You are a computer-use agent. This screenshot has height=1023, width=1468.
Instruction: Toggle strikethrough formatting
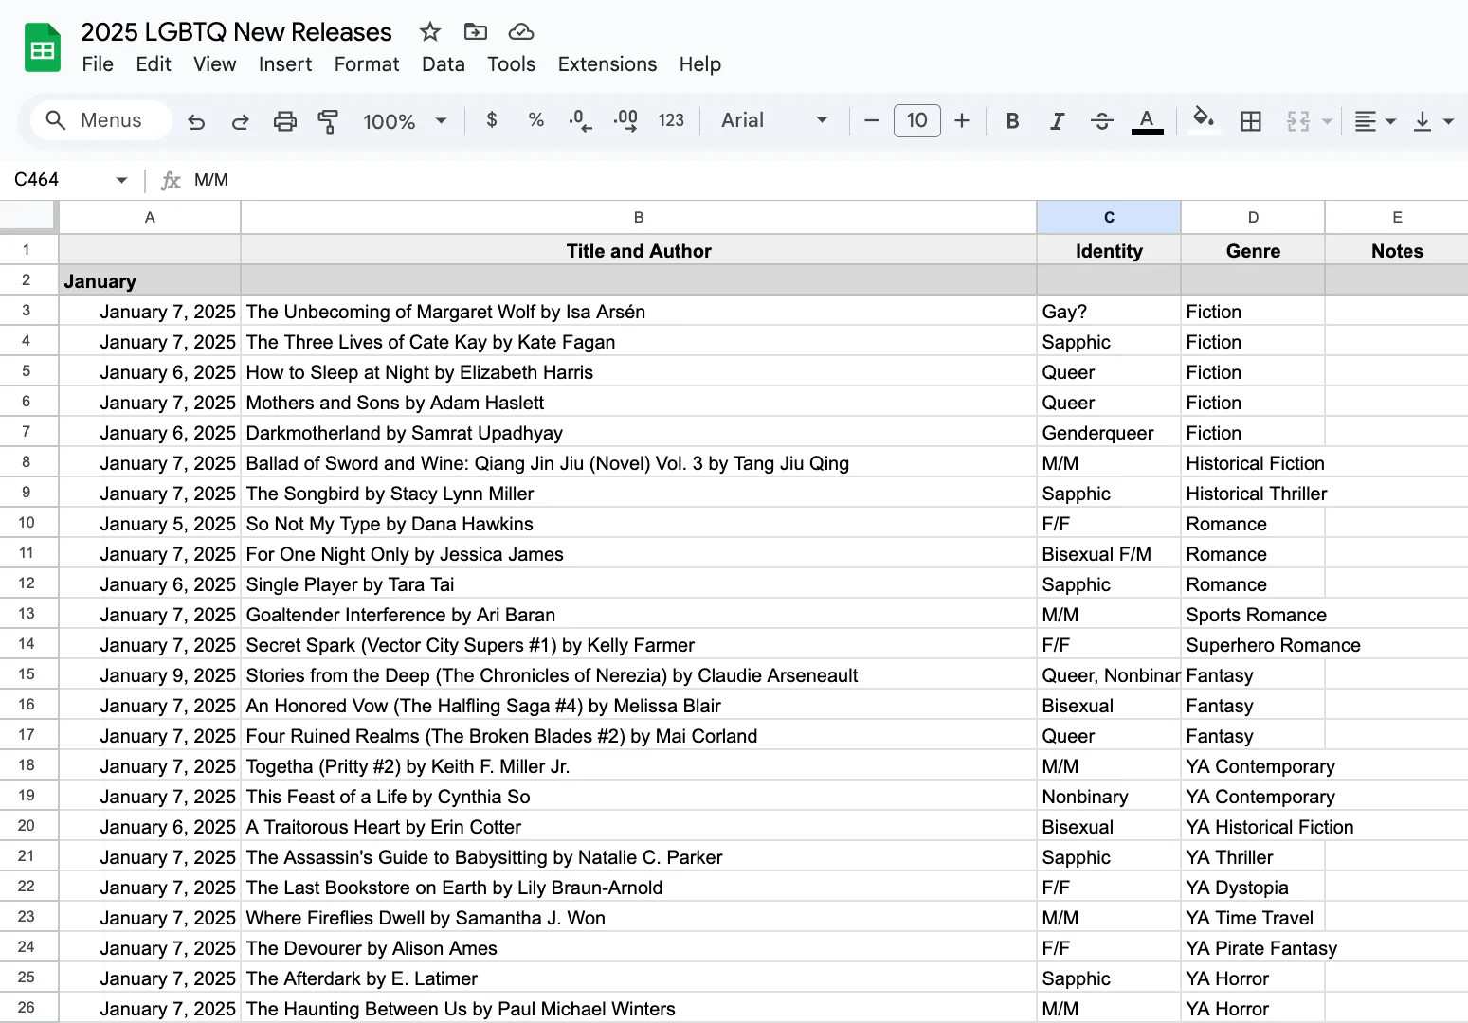click(x=1102, y=121)
